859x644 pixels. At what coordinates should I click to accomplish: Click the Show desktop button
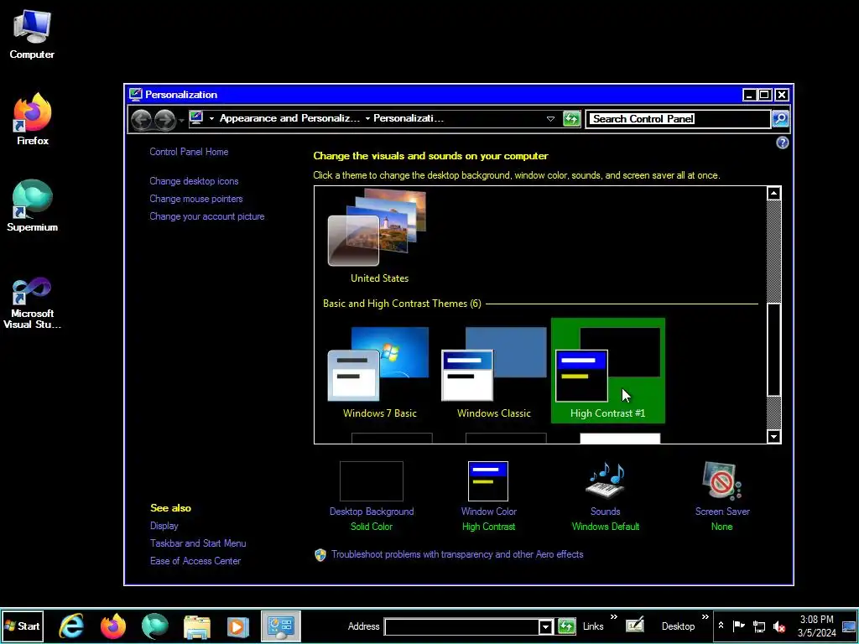[849, 626]
